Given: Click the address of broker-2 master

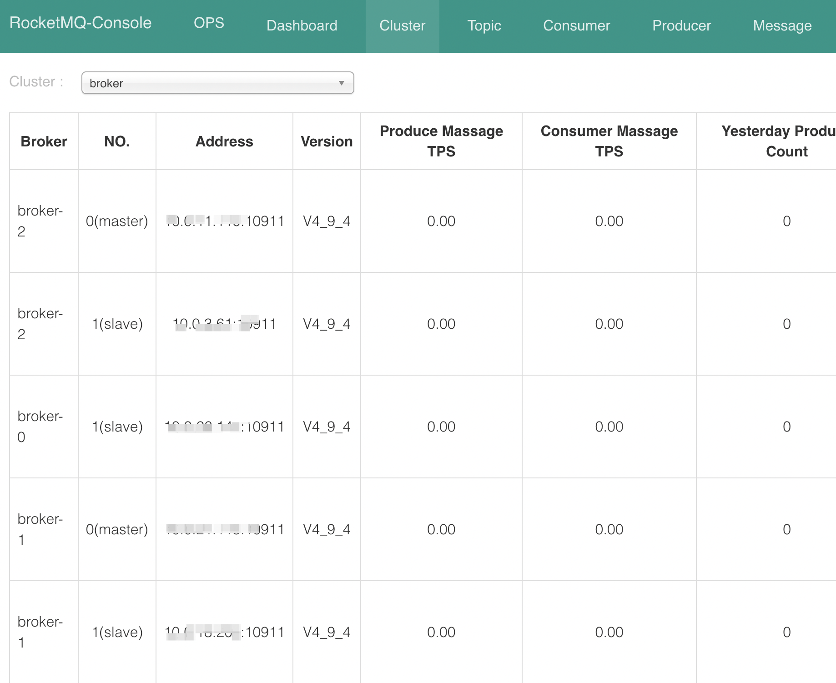Looking at the screenshot, I should point(225,221).
